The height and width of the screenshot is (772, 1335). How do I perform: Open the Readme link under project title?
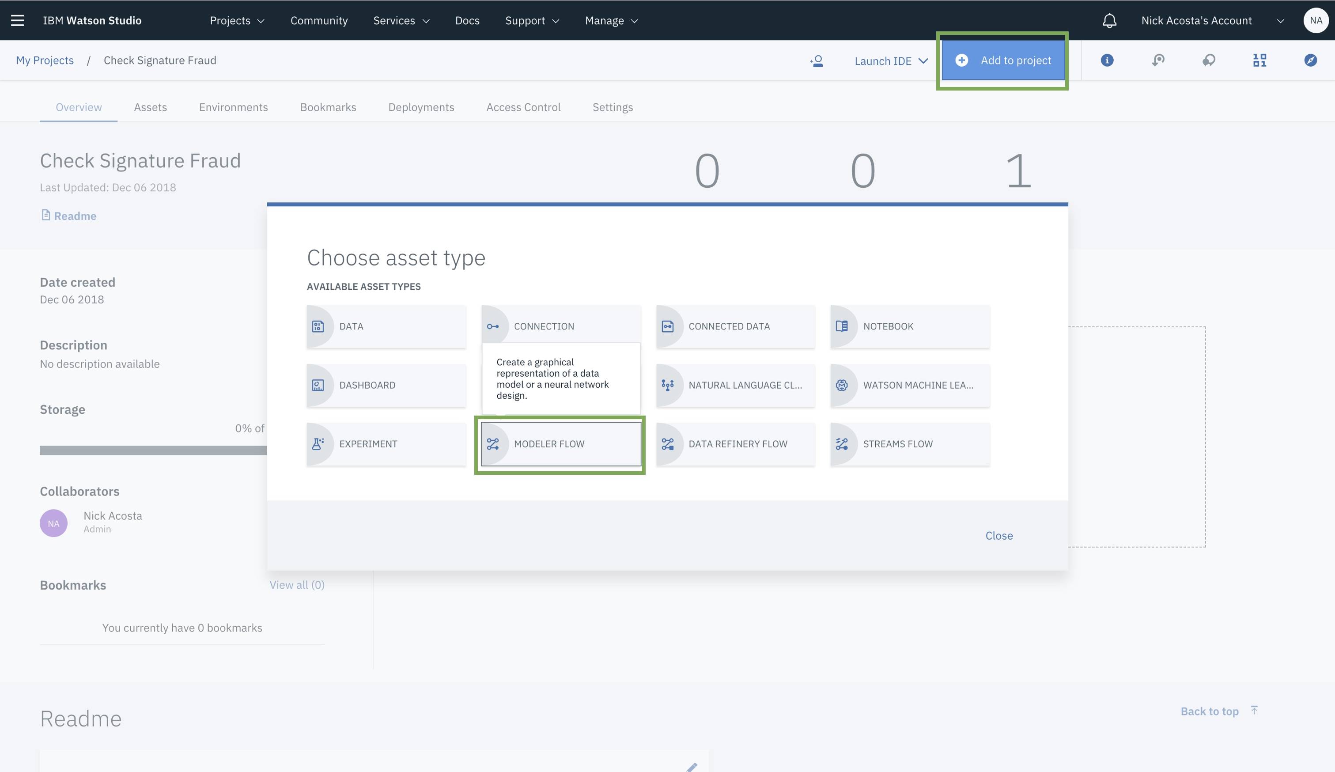69,216
